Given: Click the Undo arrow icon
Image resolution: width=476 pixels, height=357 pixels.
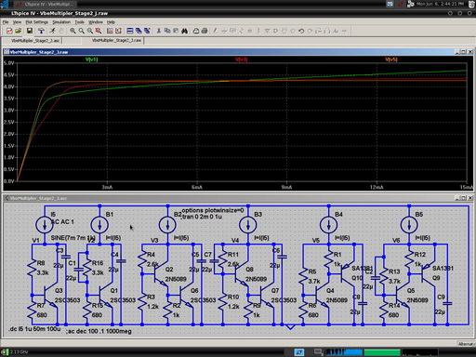Looking at the screenshot, I should pyautogui.click(x=301, y=31).
